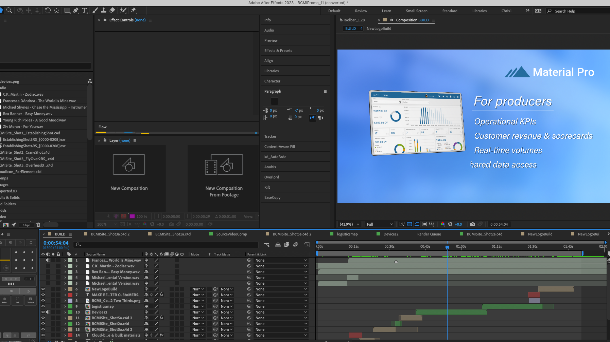
Task: Open the Render Queue tab
Action: coord(429,234)
